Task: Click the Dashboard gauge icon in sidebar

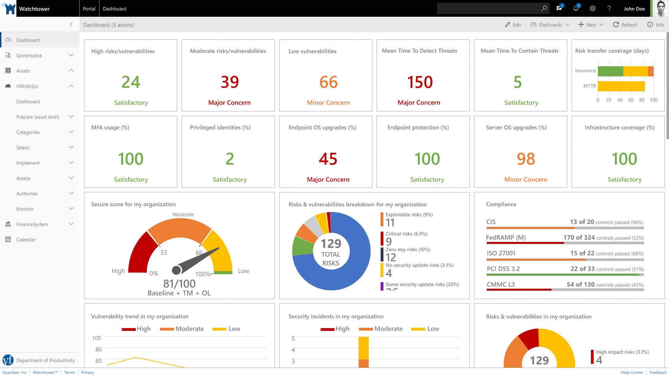Action: 8,40
